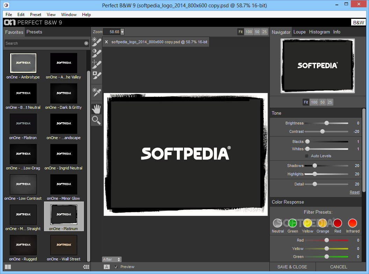
Task: Click the A mask view button
Action: 107,267
